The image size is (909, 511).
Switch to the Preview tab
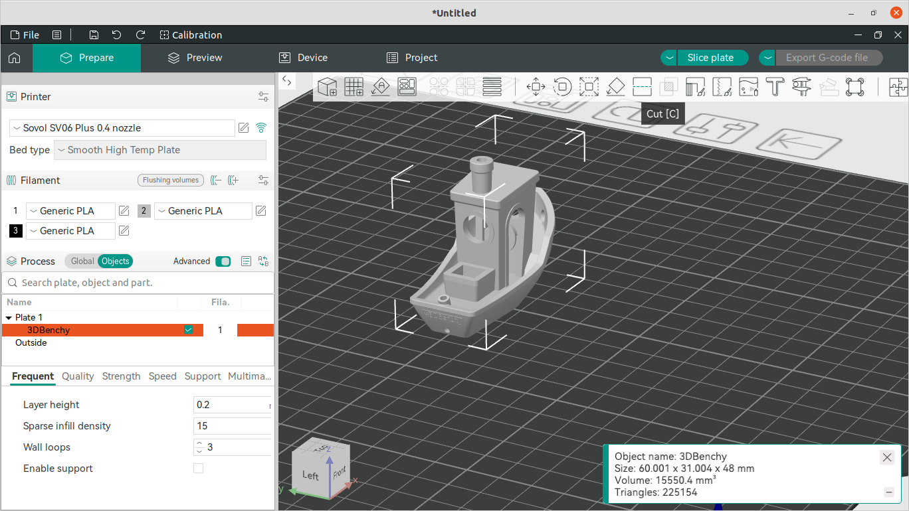click(195, 58)
